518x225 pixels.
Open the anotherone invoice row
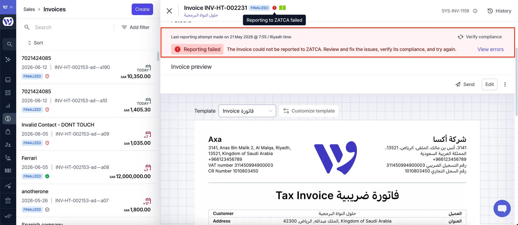click(x=86, y=200)
